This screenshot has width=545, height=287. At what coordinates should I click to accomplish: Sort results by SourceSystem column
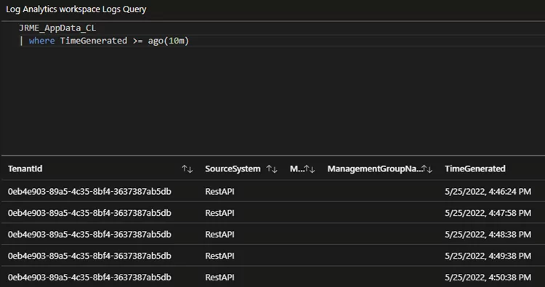click(272, 169)
